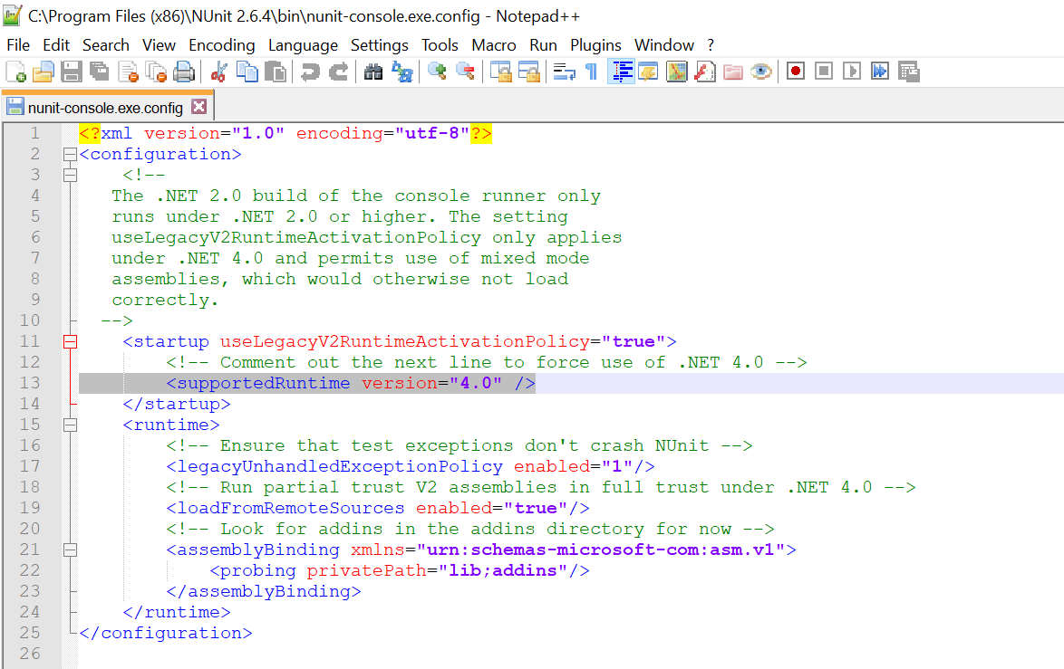Click the New file icon
Screen dimensions: 1064x669
point(15,72)
